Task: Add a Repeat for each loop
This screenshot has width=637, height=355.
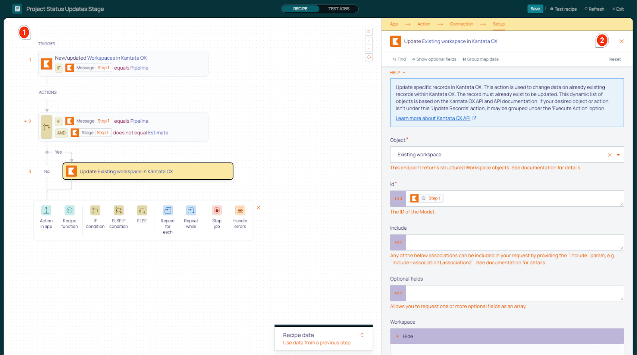Action: [168, 210]
